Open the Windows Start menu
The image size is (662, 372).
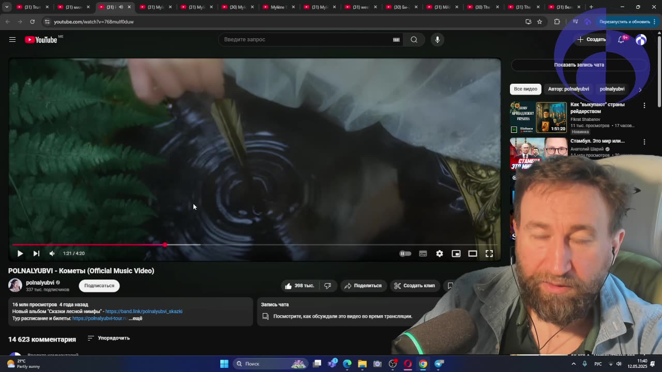224,364
